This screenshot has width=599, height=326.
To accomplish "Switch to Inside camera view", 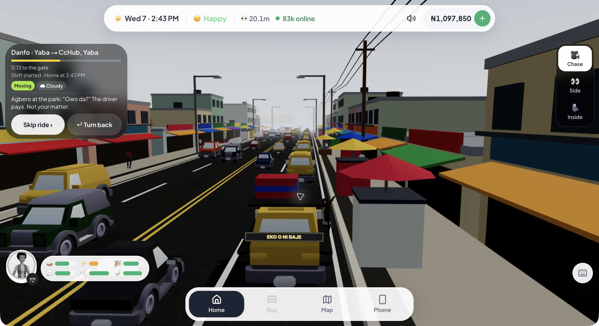I will point(575,112).
